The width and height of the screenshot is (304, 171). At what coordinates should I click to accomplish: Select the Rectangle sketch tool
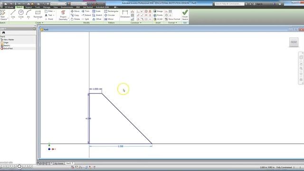click(x=38, y=14)
